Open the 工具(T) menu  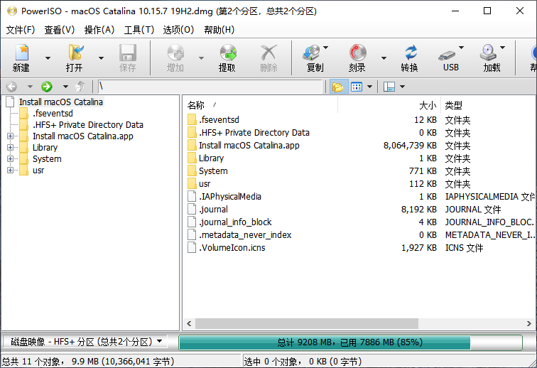click(x=139, y=30)
